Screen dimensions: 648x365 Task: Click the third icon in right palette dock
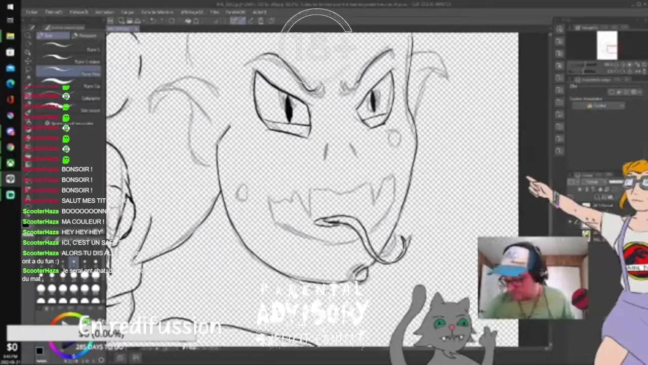tap(559, 53)
